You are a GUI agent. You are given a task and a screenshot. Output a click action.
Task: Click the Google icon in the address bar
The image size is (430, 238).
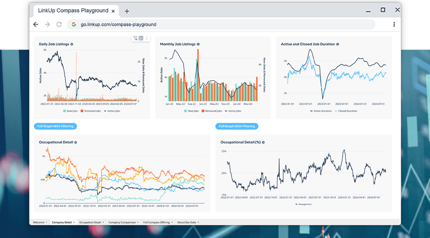(x=74, y=24)
